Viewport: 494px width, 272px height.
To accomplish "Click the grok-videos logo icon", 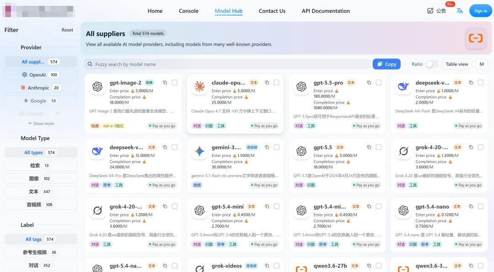I will tap(199, 268).
